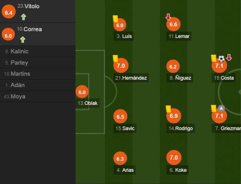Select bench player 5. Partey
Viewport: 241px width, 184px height.
[38, 62]
